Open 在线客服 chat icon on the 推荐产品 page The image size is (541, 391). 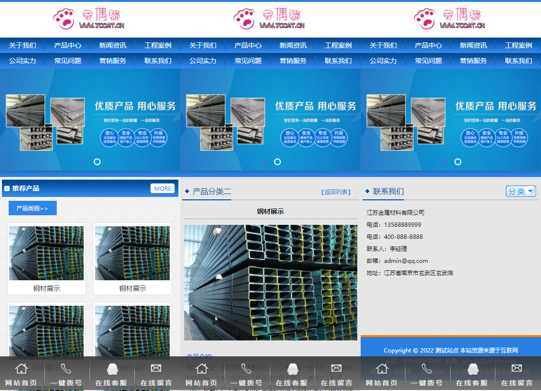(x=112, y=369)
